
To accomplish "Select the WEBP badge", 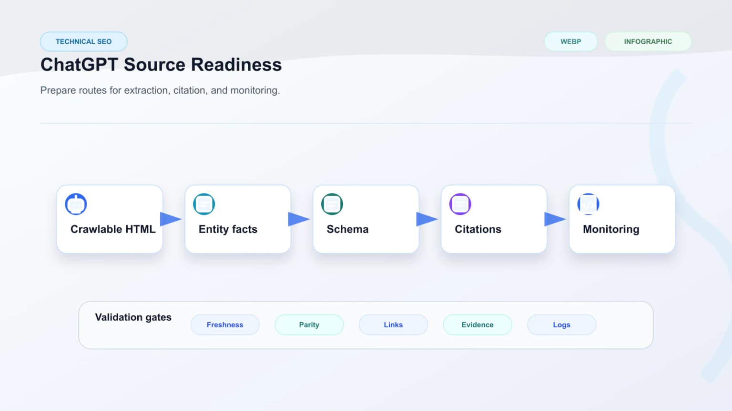I will pos(571,41).
